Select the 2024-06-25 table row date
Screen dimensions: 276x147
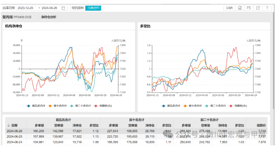(x=15, y=137)
